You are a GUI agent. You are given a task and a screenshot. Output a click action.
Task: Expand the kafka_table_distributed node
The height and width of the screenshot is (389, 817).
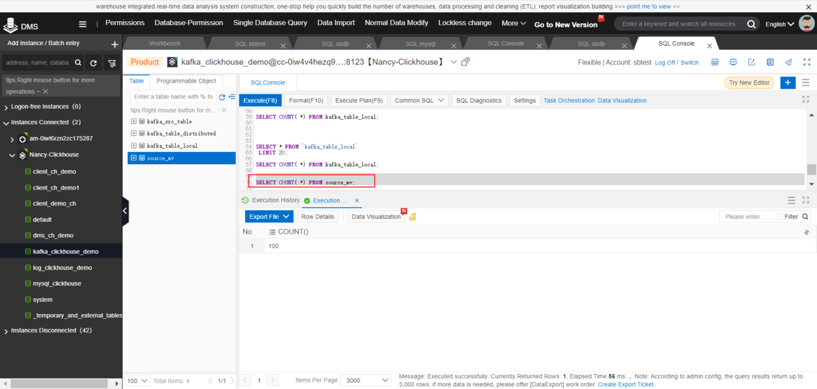tap(133, 134)
